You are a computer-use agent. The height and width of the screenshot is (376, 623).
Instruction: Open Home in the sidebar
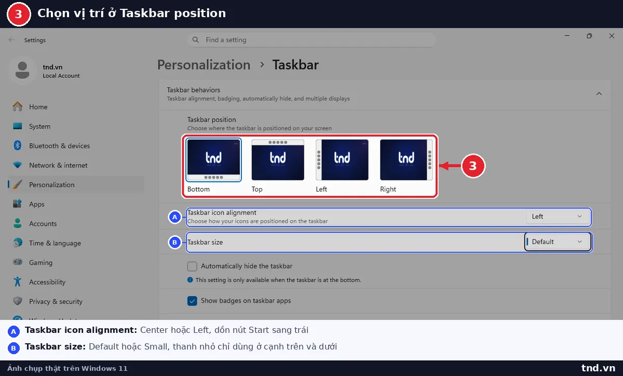point(76,107)
